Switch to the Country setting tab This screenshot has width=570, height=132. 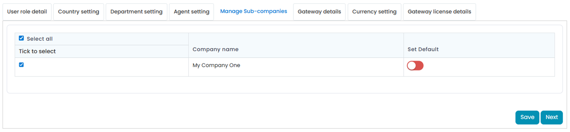pos(79,12)
